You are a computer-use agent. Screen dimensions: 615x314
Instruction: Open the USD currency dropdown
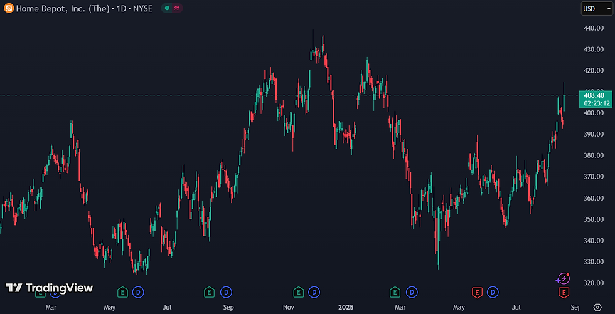click(596, 8)
